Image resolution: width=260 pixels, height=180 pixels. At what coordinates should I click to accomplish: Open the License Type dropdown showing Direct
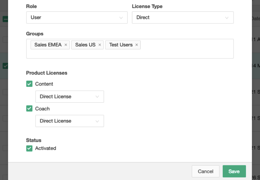tap(183, 17)
